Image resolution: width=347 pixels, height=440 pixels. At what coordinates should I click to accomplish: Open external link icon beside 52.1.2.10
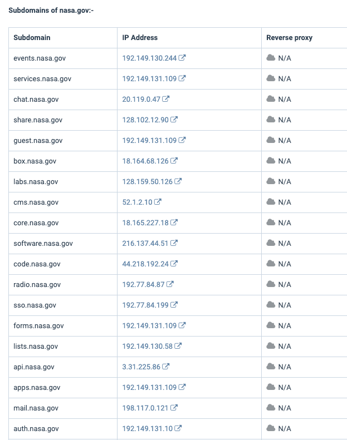click(158, 202)
